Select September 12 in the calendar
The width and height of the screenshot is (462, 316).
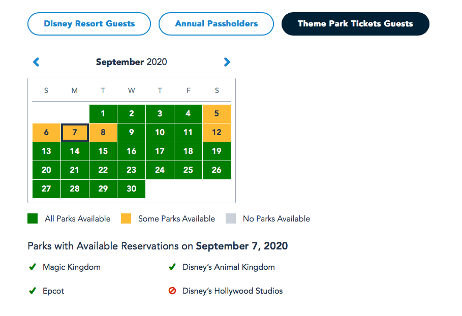217,133
